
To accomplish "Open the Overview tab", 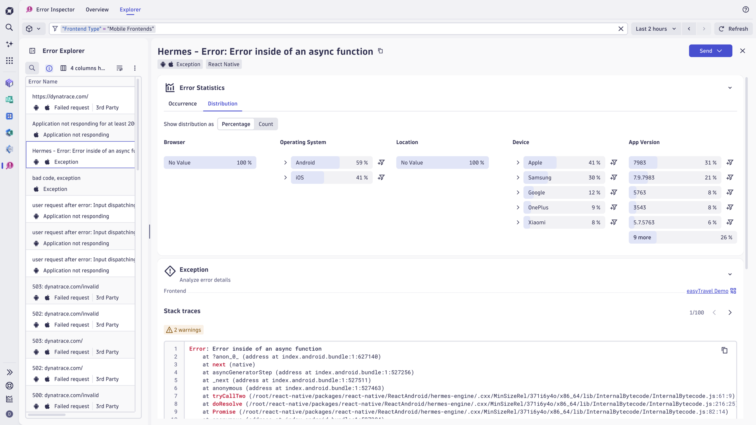I will 97,9.
